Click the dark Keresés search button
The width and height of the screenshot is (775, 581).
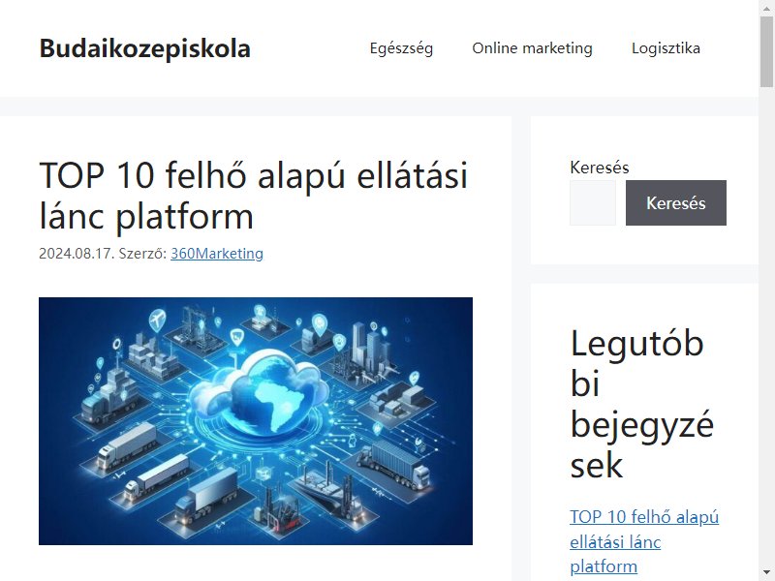[x=675, y=202]
